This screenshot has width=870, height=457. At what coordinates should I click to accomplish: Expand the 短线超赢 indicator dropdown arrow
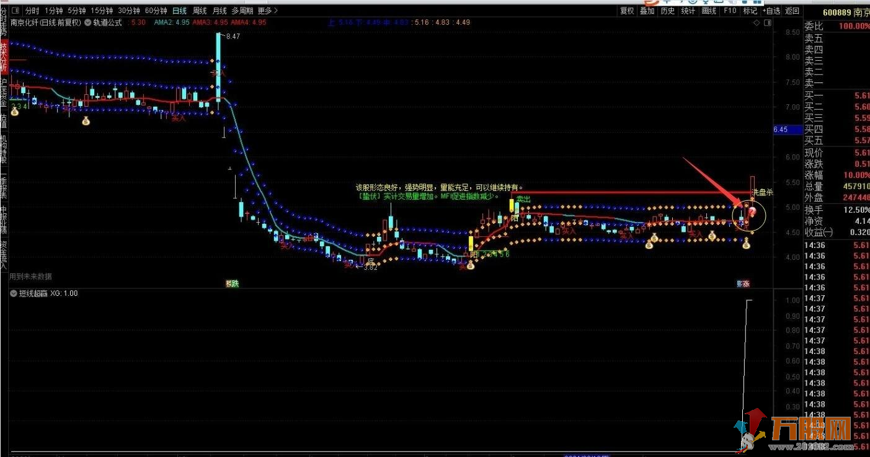[14, 293]
